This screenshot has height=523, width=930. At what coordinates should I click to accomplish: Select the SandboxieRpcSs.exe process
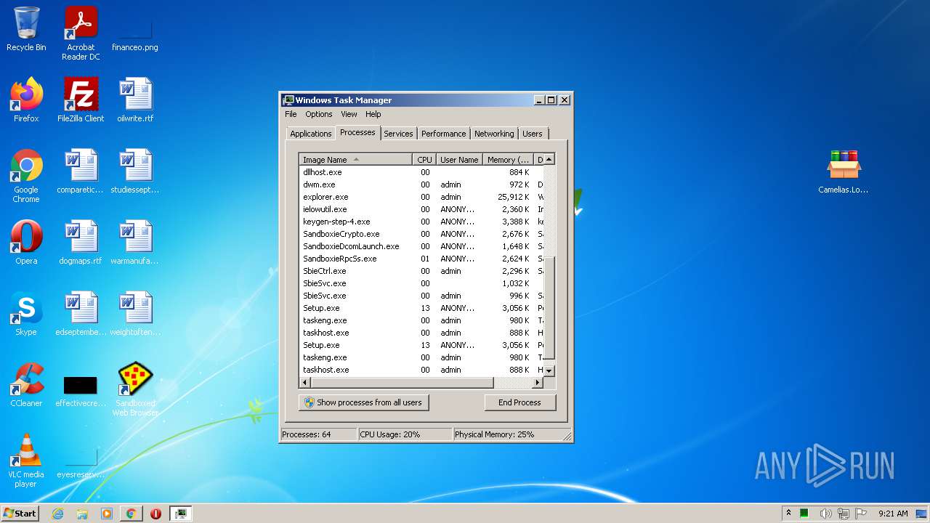[x=421, y=259]
